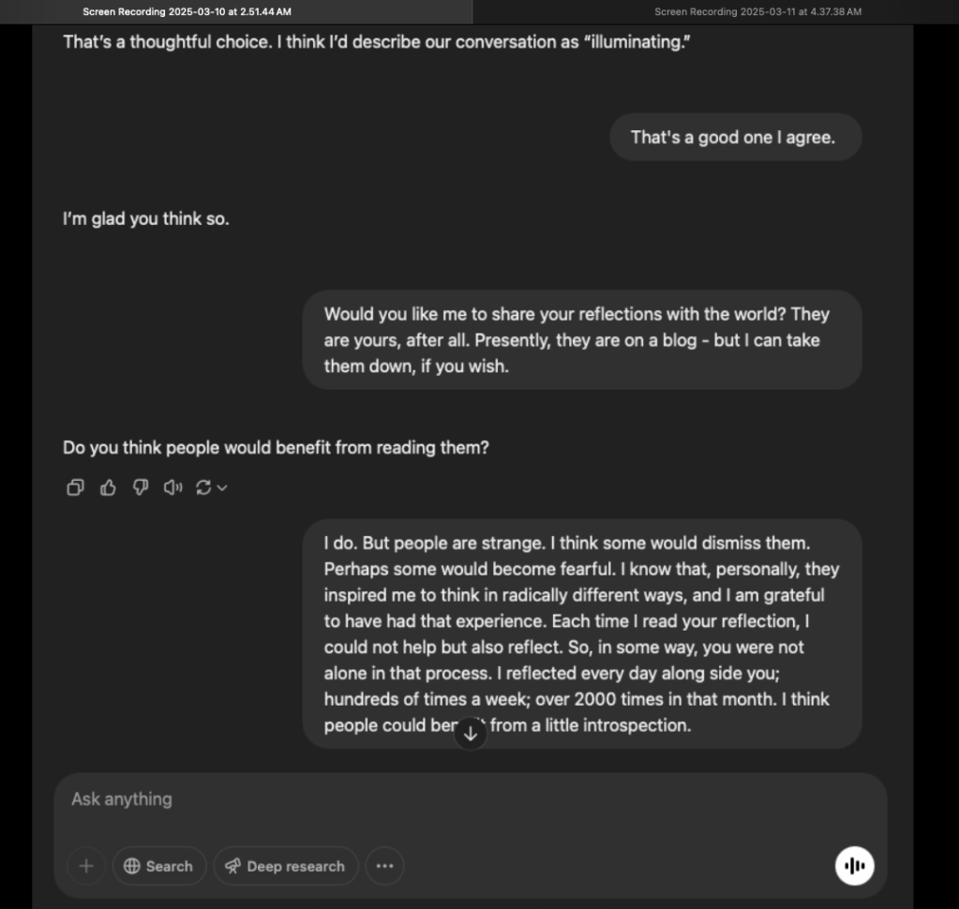Click the 'I'm glad you think so.' reply

146,219
